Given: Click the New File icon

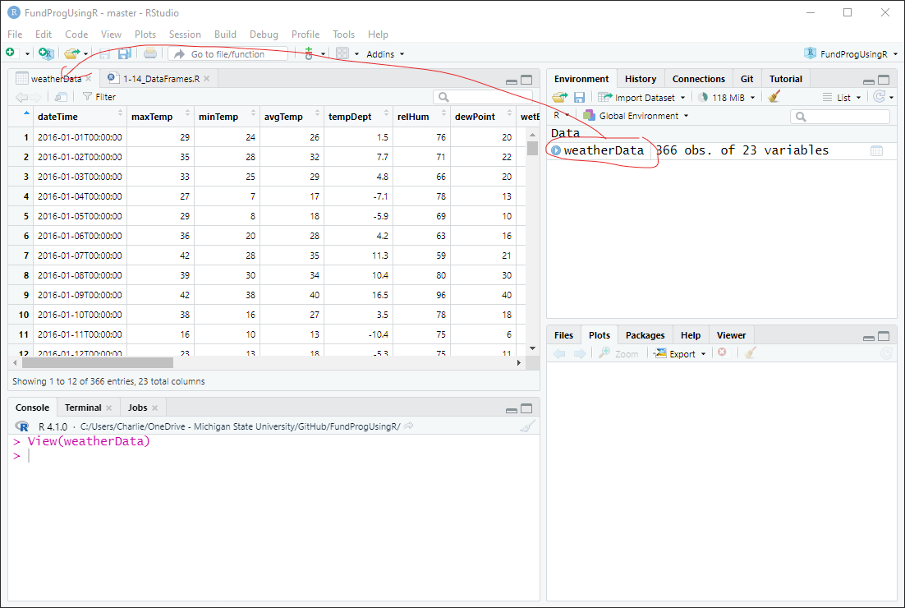Looking at the screenshot, I should [x=11, y=53].
